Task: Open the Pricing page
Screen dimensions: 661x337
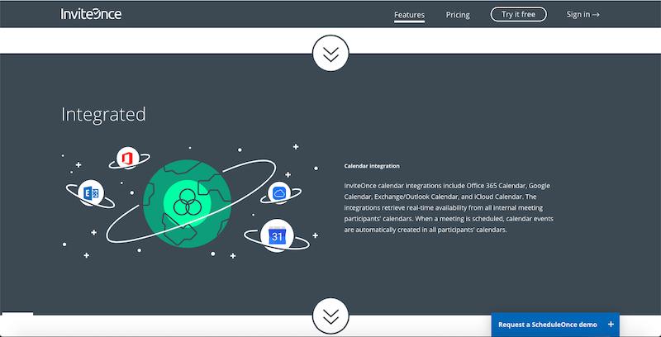Action: [458, 15]
